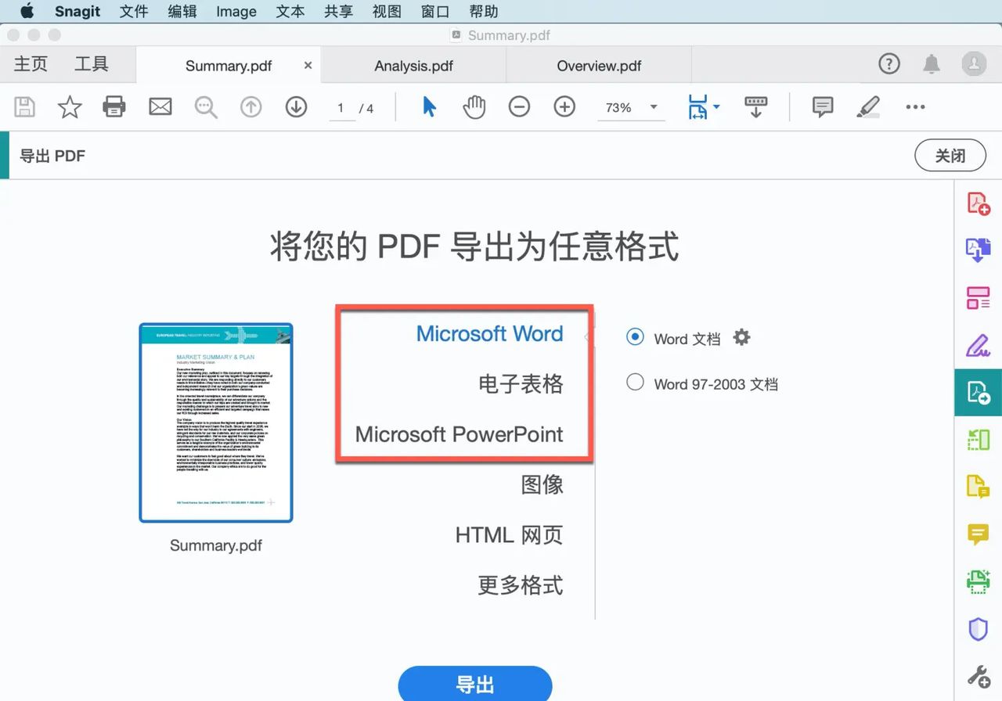Activate the hand pan tool

pos(474,107)
